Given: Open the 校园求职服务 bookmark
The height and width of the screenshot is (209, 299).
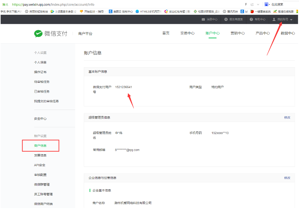Looking at the screenshot, I should (x=207, y=12).
